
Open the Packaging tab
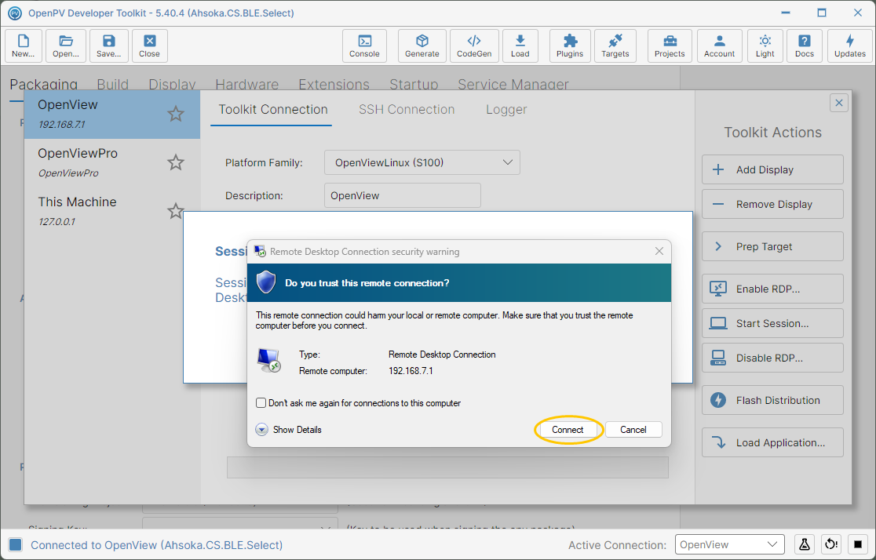pyautogui.click(x=44, y=84)
